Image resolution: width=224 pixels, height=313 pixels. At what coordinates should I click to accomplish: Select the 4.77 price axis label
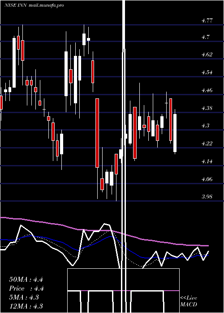(x=207, y=21)
